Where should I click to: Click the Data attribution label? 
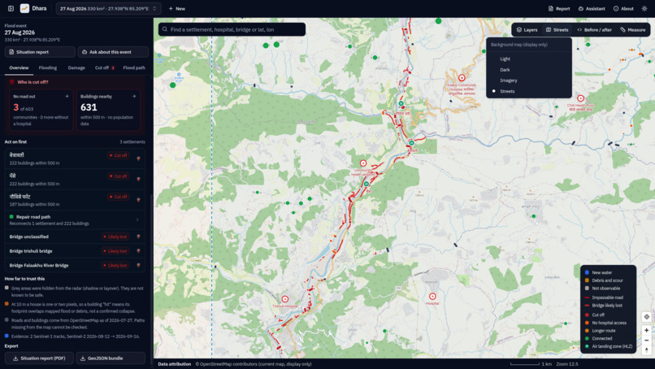tap(174, 364)
